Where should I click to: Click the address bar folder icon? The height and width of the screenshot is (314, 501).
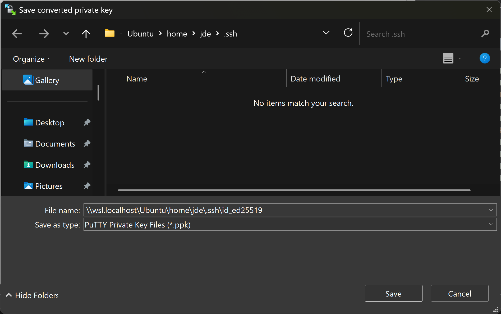(x=110, y=34)
